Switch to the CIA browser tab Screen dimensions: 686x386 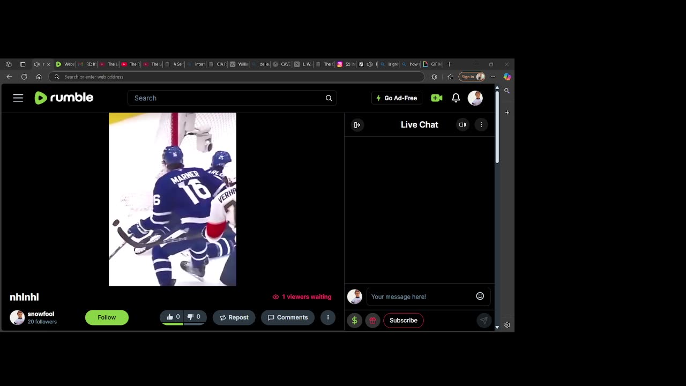[217, 64]
